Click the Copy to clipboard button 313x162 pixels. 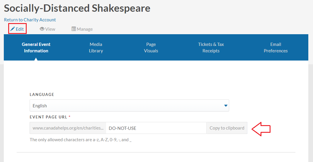point(227,128)
